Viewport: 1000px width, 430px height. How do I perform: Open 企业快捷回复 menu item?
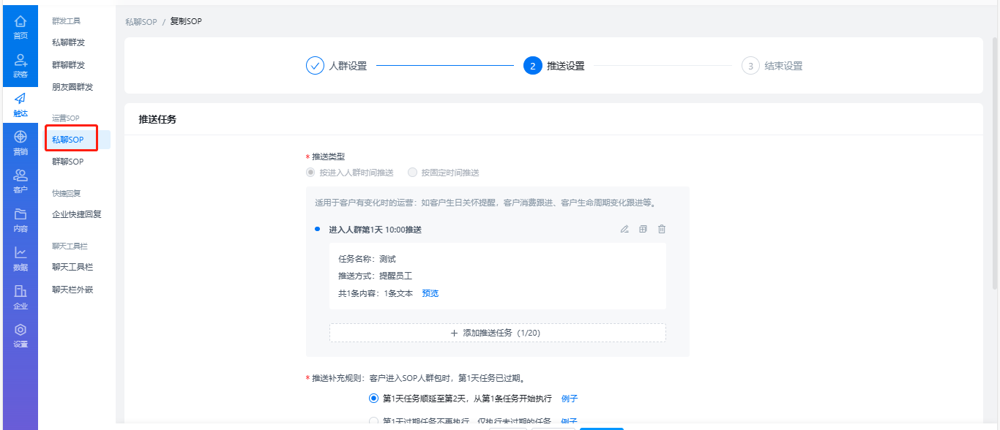click(x=76, y=214)
